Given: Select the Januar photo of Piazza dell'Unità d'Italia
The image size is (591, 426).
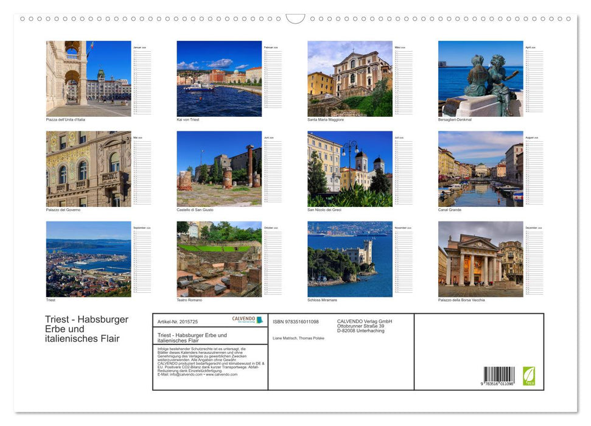Looking at the screenshot, I should tap(89, 79).
